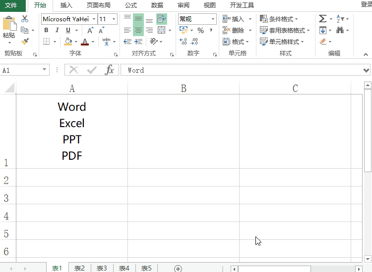Click the Cut scissors icon
The image size is (372, 272).
[x=25, y=19]
